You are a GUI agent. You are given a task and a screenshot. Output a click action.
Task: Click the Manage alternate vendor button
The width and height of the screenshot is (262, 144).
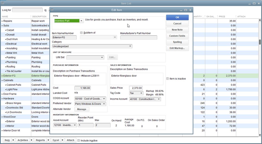(82, 109)
